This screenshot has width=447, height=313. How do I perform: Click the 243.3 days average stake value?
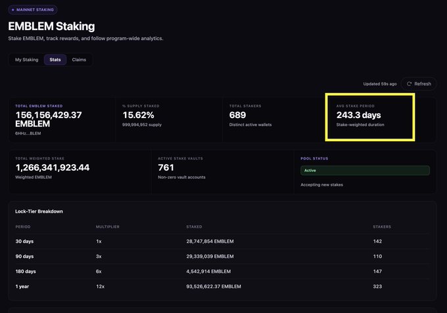pyautogui.click(x=359, y=115)
